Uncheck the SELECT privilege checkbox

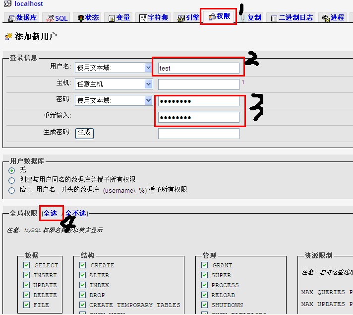coord(26,265)
